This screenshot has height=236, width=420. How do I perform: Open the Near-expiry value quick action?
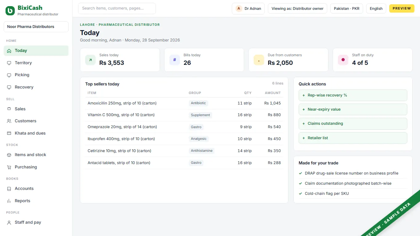(353, 109)
